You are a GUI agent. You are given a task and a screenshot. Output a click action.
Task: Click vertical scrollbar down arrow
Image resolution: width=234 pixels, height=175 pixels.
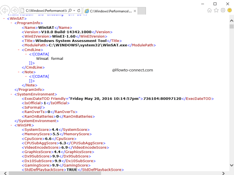[231, 165]
